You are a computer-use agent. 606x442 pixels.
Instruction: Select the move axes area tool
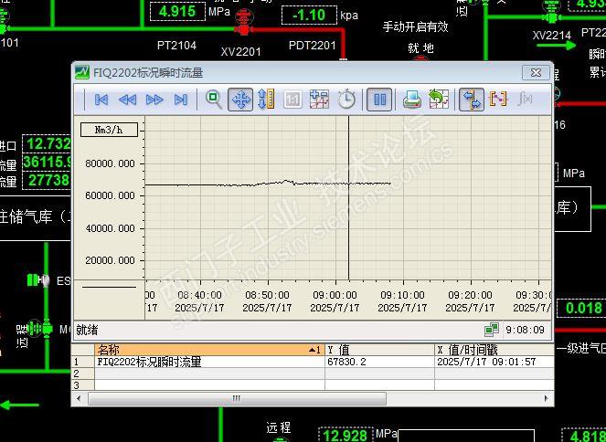coord(266,100)
